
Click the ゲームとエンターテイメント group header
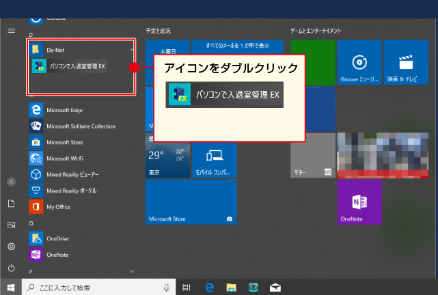pos(316,31)
